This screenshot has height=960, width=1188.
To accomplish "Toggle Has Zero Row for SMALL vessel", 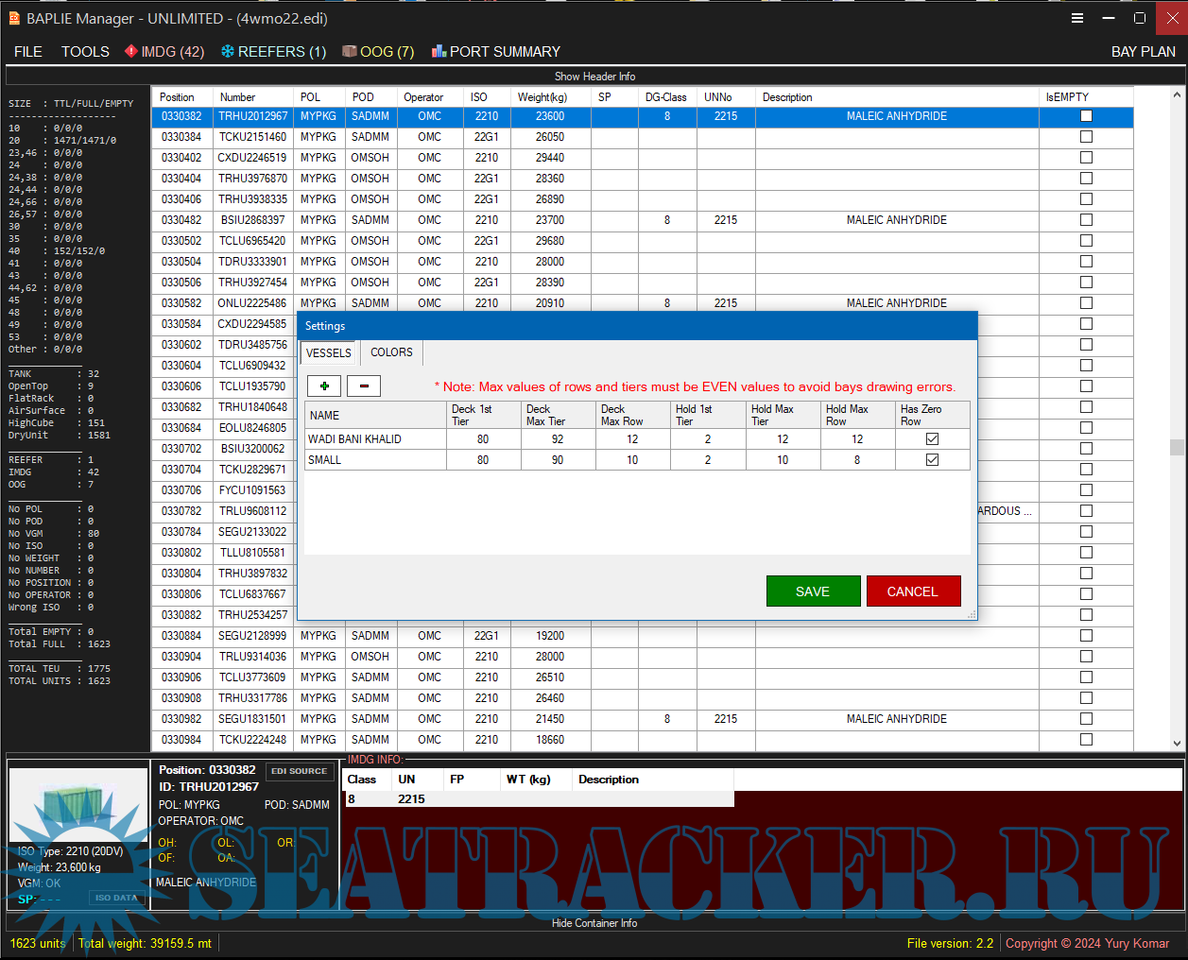I will point(932,460).
